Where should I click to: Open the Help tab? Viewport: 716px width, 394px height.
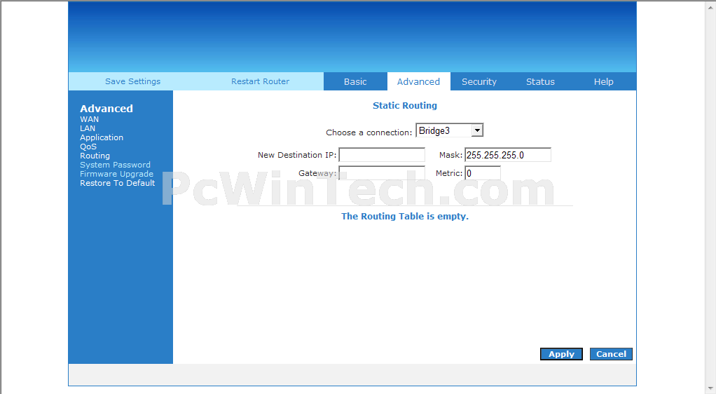603,81
